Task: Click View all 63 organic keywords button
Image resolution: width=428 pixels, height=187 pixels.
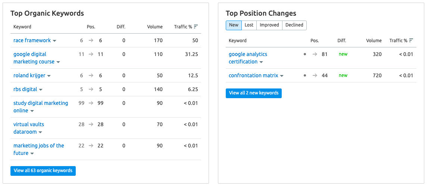Action: (43, 171)
